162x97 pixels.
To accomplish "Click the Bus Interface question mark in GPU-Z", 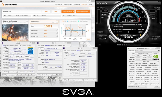I will (159, 65).
